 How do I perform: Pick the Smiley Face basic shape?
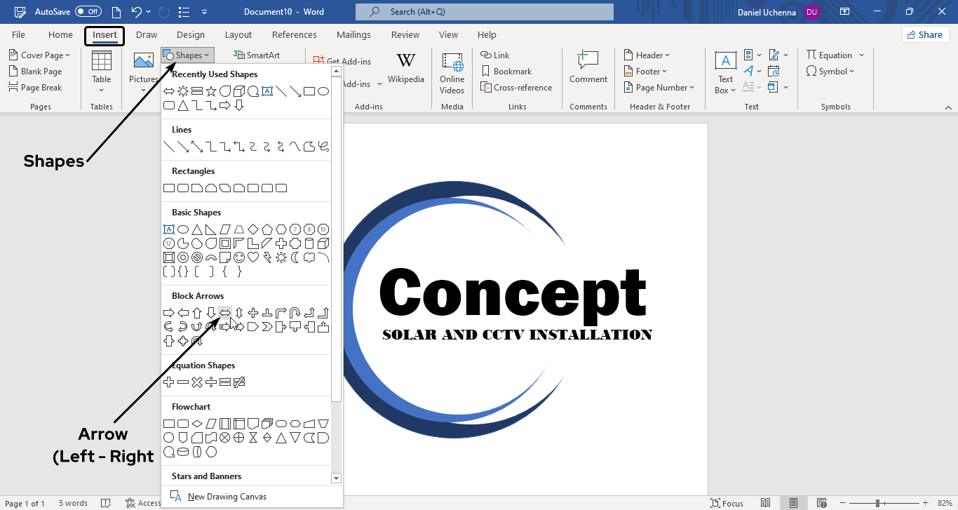239,257
